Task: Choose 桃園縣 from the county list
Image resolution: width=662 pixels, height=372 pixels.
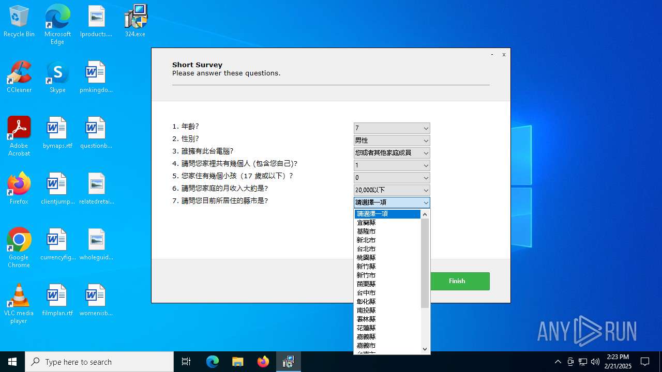Action: [x=387, y=258]
